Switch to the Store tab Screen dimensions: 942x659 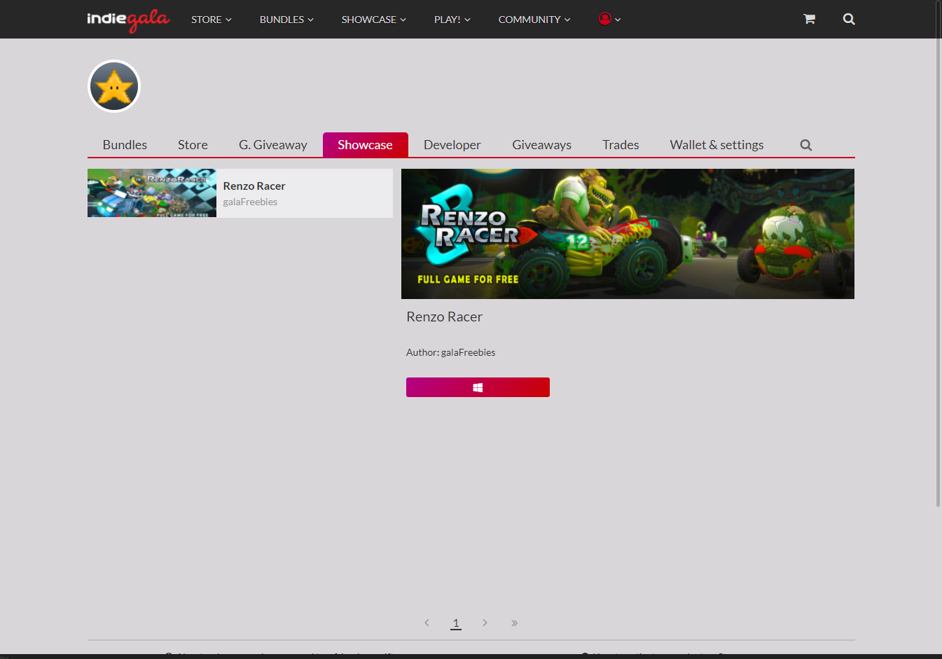(x=193, y=145)
